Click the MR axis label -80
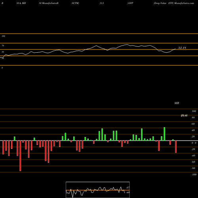The image size is (198, 198). pyautogui.click(x=193, y=168)
